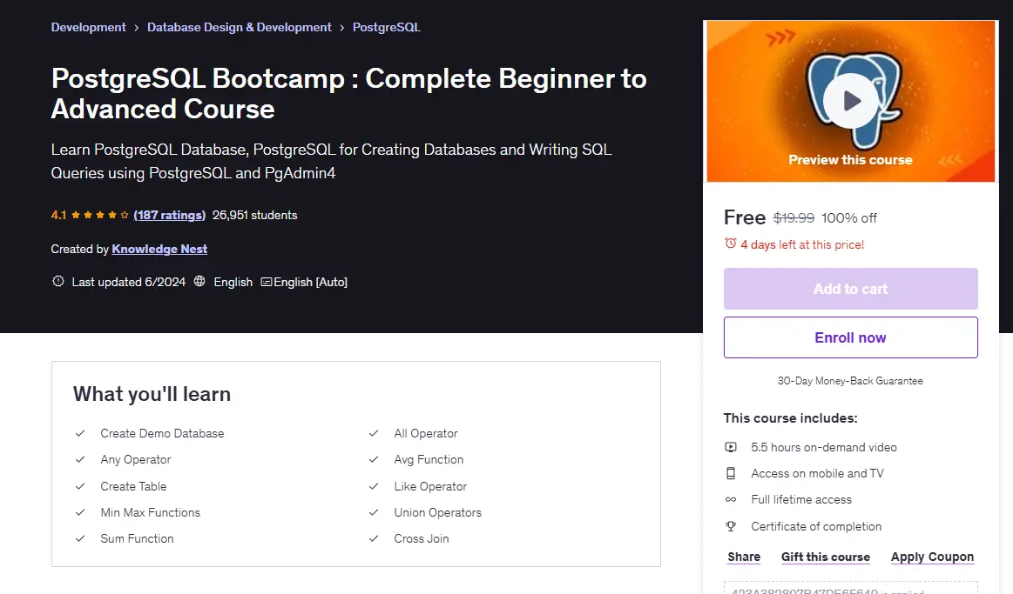Image resolution: width=1013 pixels, height=594 pixels.
Task: Click the Free price label
Action: point(744,217)
